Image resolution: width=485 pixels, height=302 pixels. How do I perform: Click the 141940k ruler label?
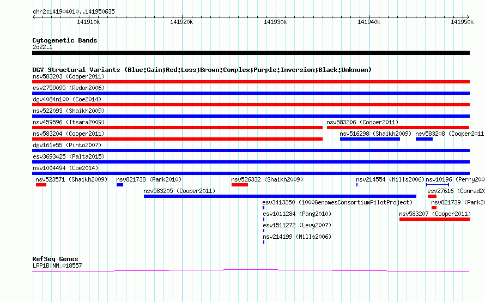369,22
